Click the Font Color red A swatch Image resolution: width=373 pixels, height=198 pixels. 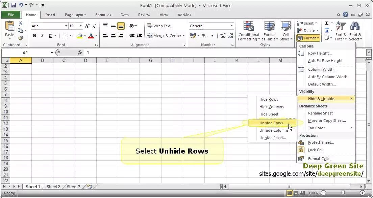(91, 36)
